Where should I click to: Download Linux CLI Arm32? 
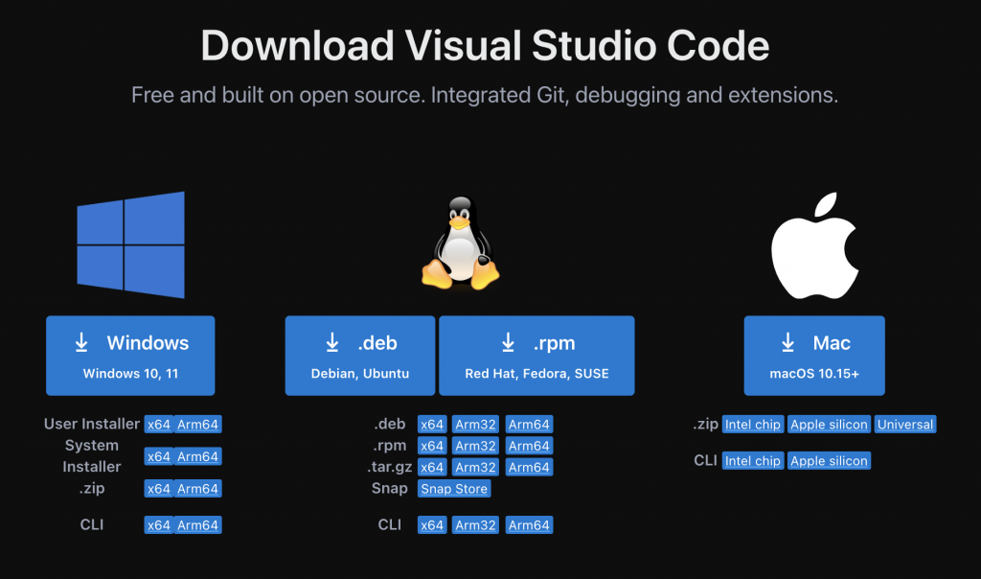pos(475,525)
